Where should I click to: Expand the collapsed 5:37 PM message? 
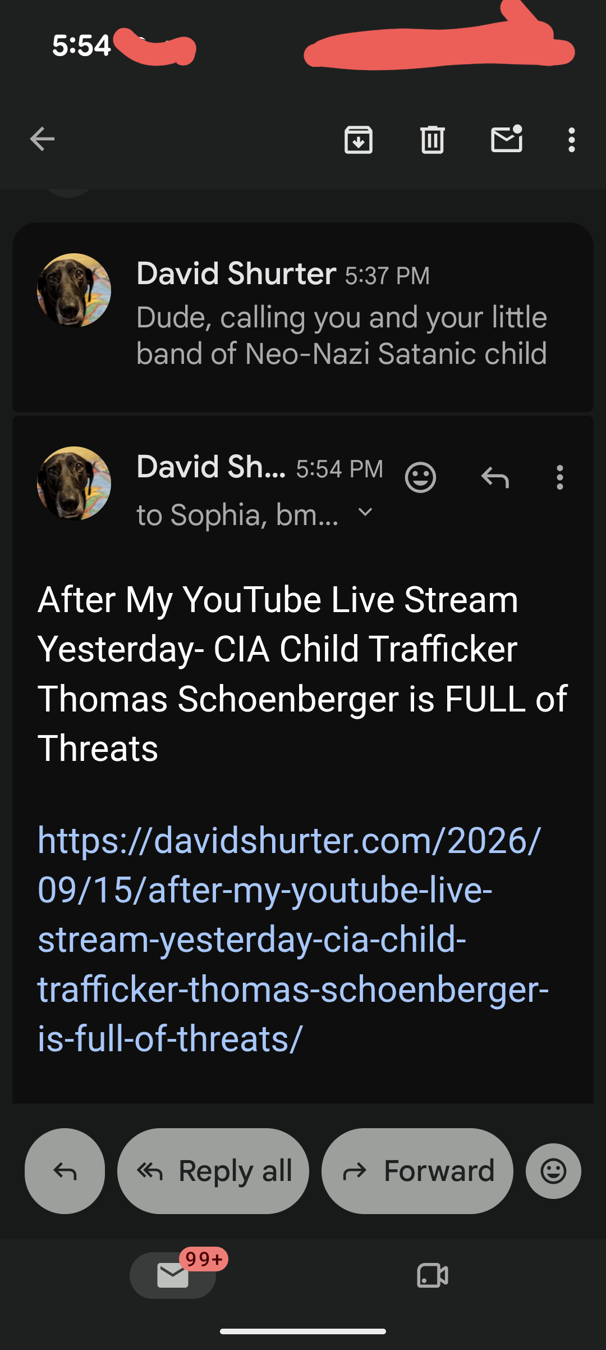coord(303,317)
